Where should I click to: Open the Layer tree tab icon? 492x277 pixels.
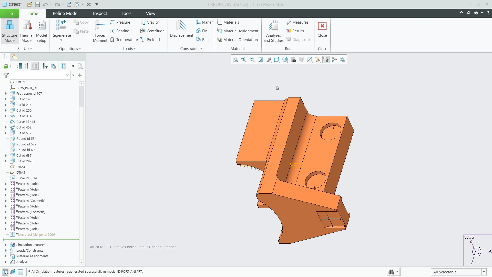click(x=15, y=57)
